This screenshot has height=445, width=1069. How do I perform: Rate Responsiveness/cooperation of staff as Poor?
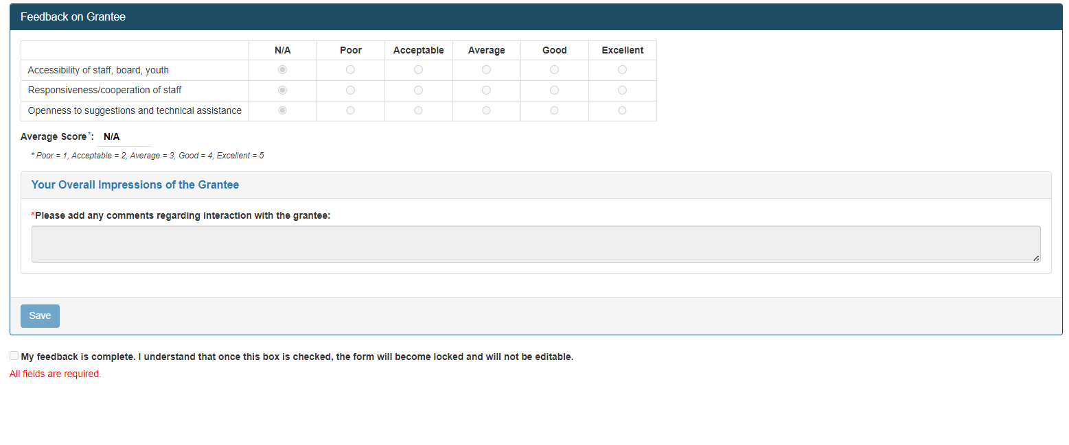click(350, 91)
